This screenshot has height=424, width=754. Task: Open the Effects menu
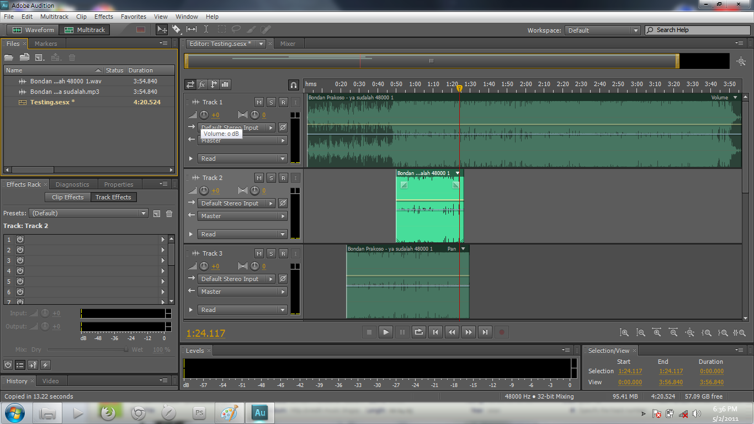[x=104, y=17]
